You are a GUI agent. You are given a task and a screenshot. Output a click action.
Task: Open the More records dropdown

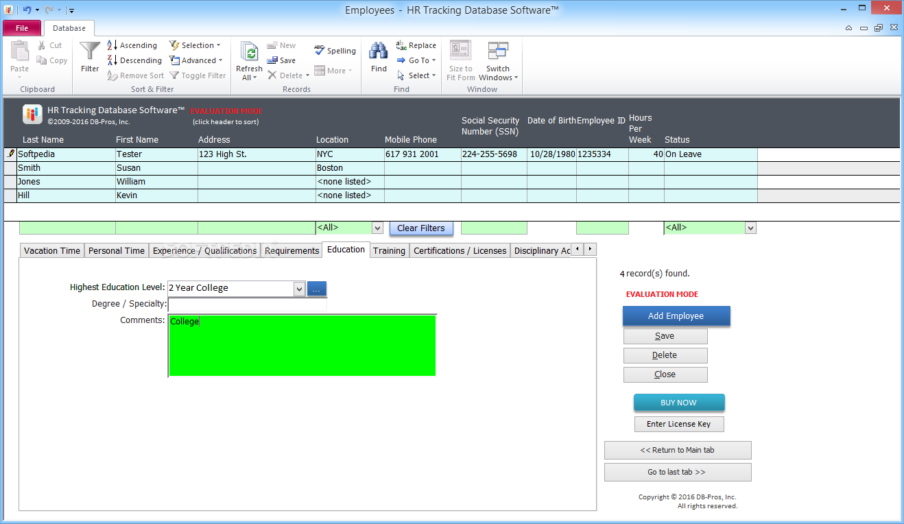point(333,71)
